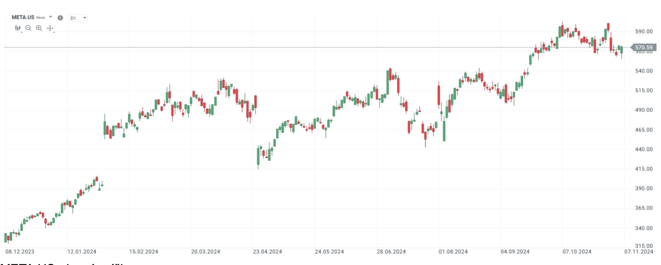
Task: Click the 490.00 price axis label
Action: coord(644,110)
